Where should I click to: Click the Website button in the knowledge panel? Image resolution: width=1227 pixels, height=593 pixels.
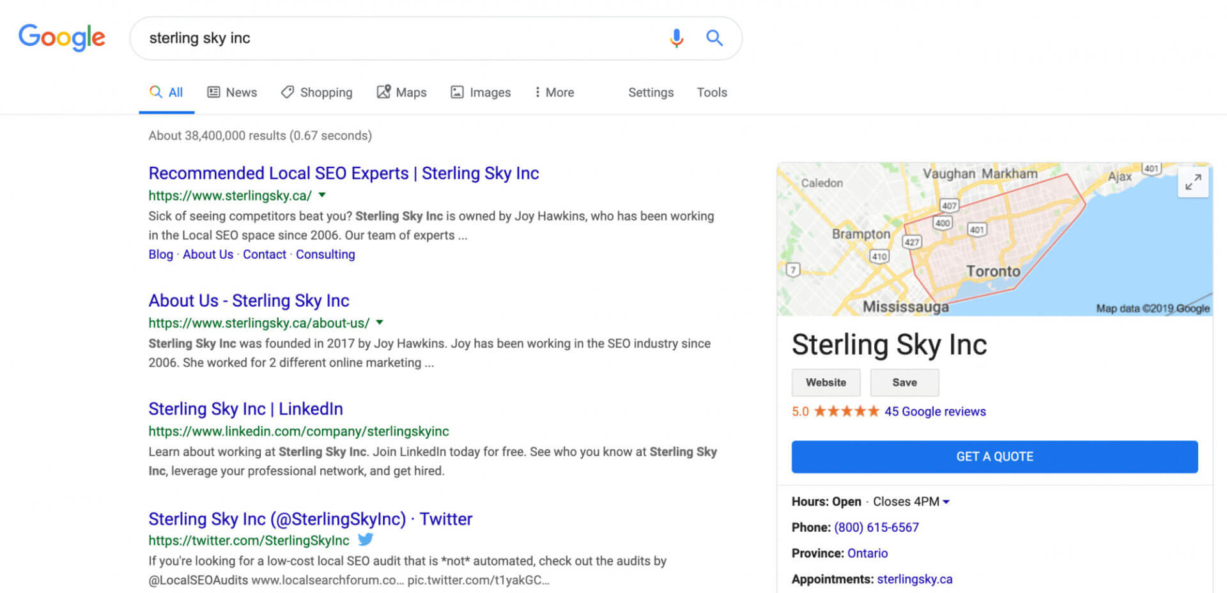826,382
